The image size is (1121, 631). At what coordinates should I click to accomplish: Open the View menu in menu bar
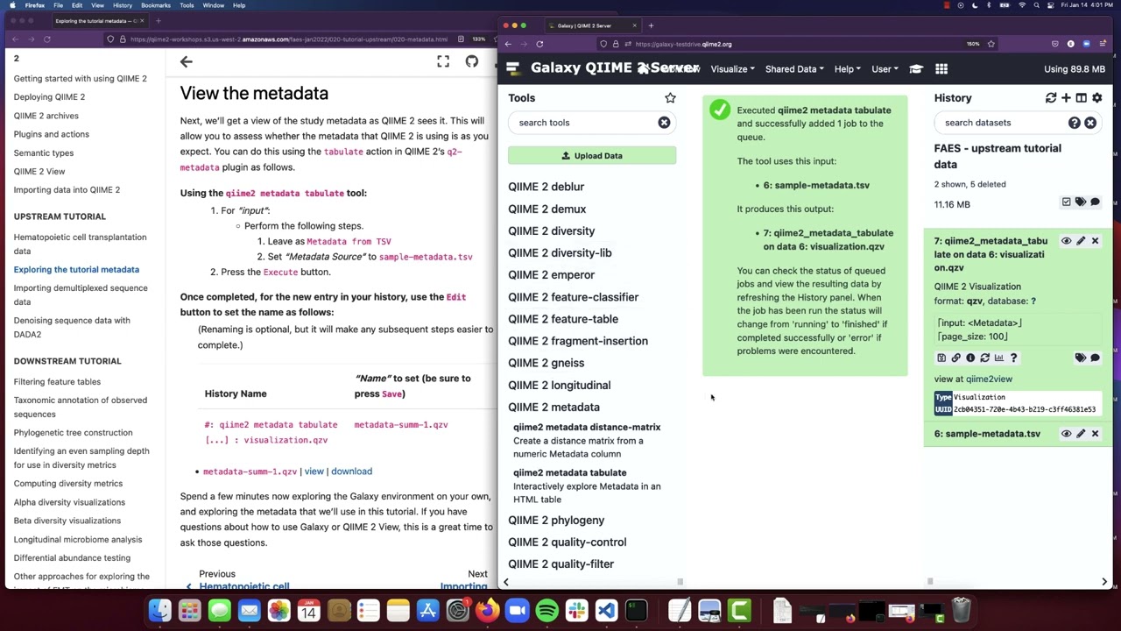click(97, 5)
